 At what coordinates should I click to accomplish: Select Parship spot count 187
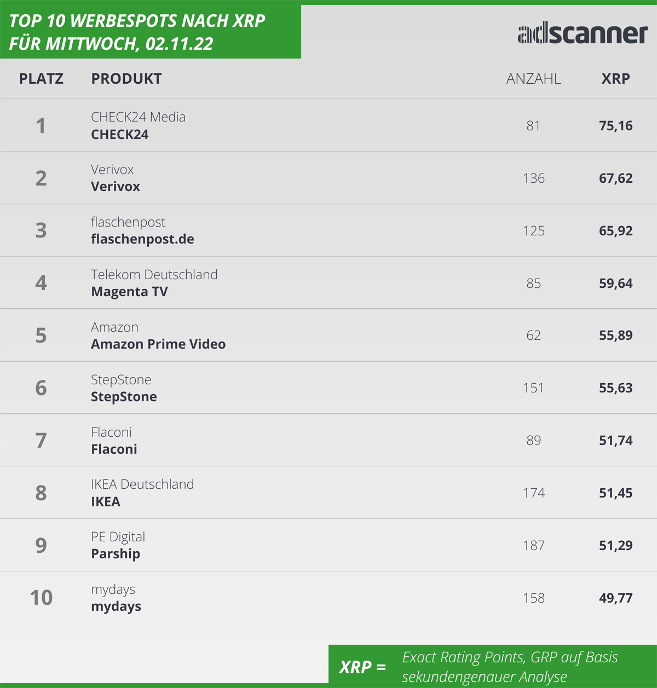click(533, 545)
